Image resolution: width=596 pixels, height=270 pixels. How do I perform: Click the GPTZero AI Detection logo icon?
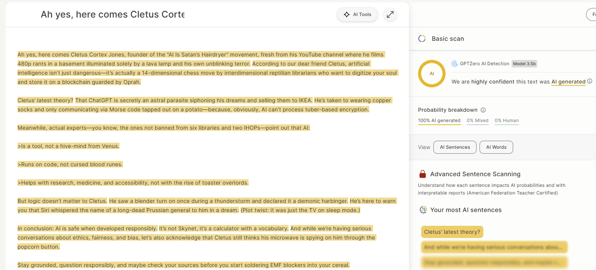pyautogui.click(x=455, y=64)
